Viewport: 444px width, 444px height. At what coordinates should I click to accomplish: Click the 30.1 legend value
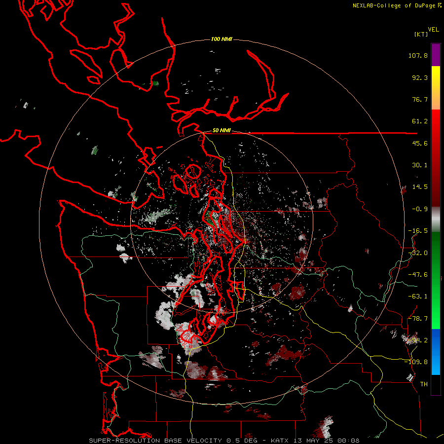click(420, 165)
